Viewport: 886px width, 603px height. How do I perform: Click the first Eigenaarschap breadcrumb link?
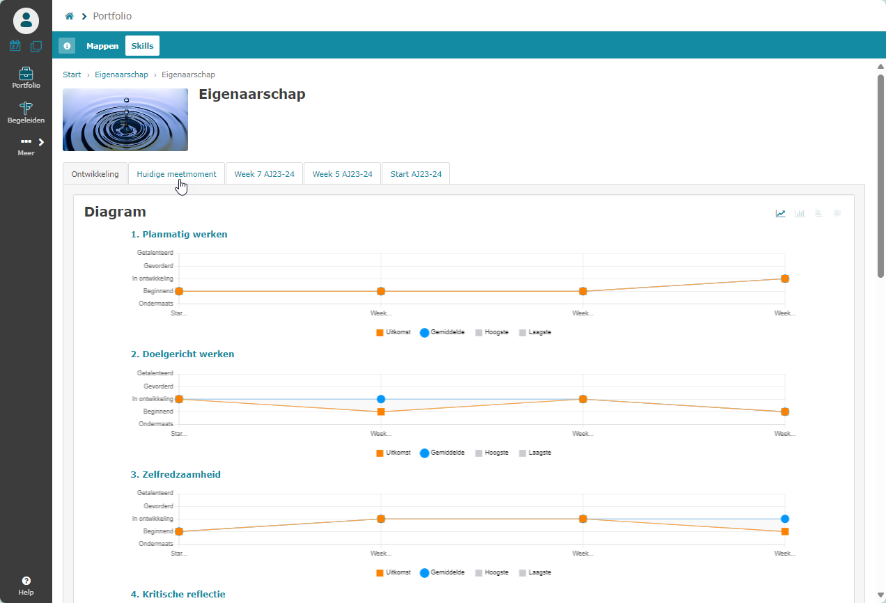[121, 75]
